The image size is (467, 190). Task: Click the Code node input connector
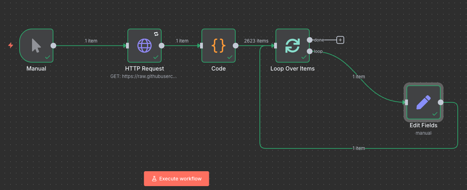[201, 45]
